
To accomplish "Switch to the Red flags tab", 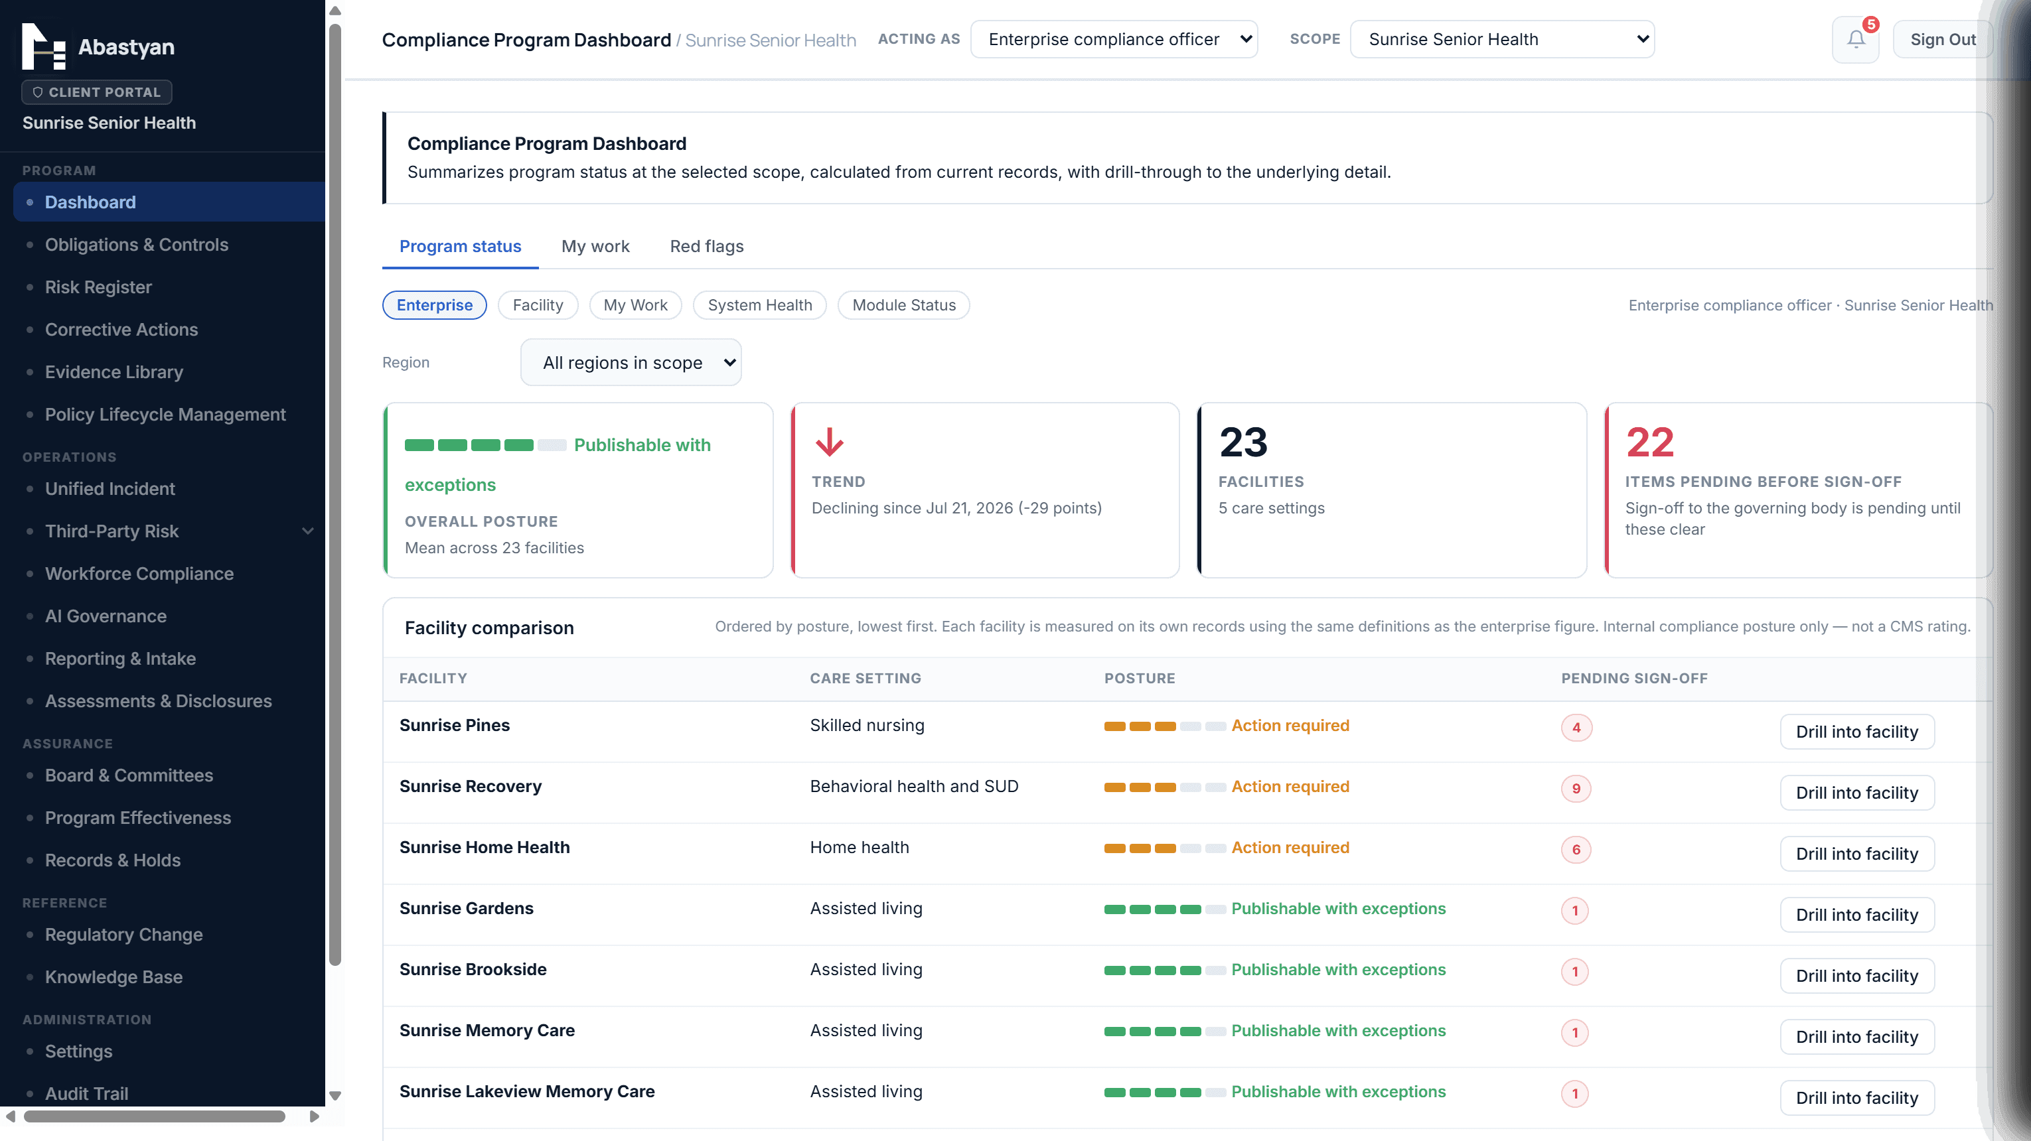I will pyautogui.click(x=706, y=247).
